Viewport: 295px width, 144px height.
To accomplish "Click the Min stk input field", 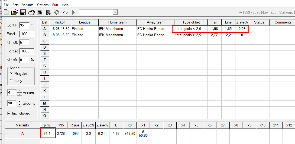I will pos(24,43).
